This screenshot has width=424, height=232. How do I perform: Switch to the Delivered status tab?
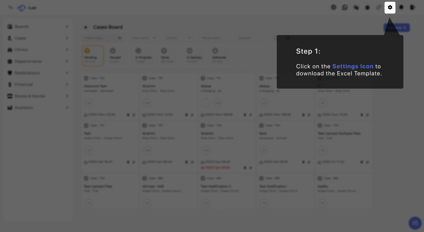(220, 56)
